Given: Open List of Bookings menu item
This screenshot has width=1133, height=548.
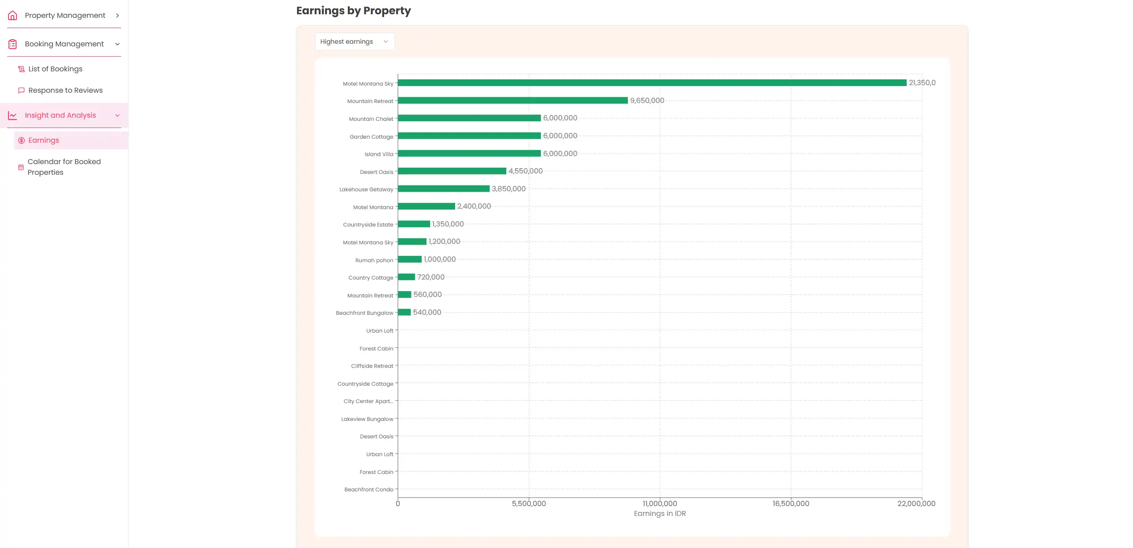Looking at the screenshot, I should 55,69.
